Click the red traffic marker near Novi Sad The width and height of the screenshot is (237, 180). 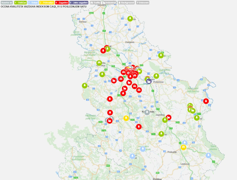[x=103, y=50]
